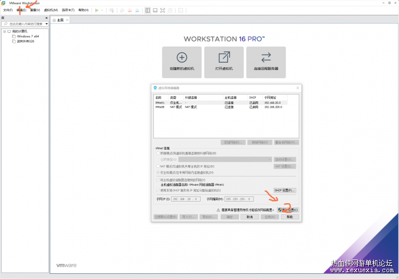Click the DHCP Settings button
This screenshot has height=279, width=399.
click(285, 190)
